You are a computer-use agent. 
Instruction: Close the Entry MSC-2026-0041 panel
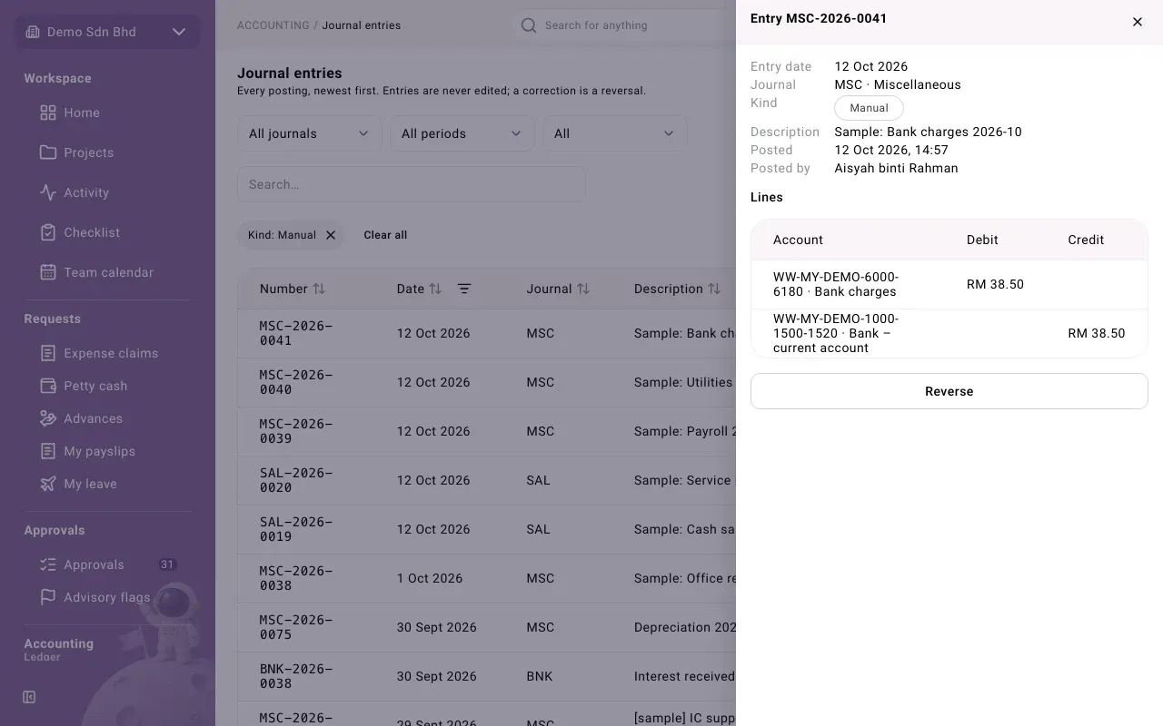[x=1138, y=22]
